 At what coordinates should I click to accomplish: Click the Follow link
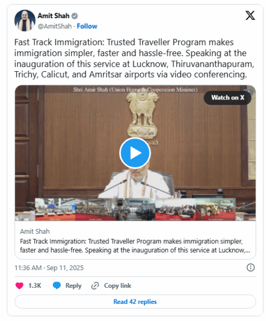[87, 26]
